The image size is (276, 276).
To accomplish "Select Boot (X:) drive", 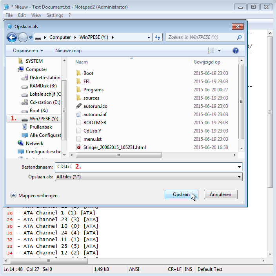I will tap(39, 111).
